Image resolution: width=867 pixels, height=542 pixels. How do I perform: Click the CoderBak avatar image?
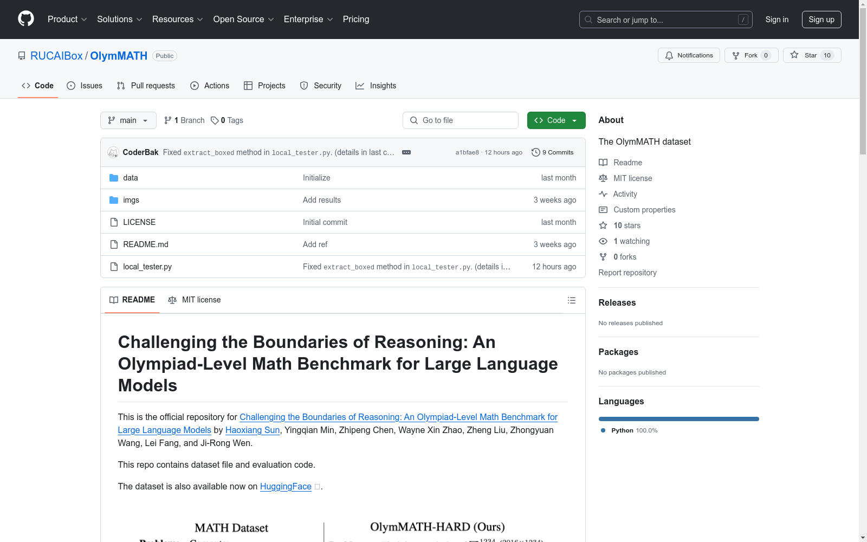[113, 152]
